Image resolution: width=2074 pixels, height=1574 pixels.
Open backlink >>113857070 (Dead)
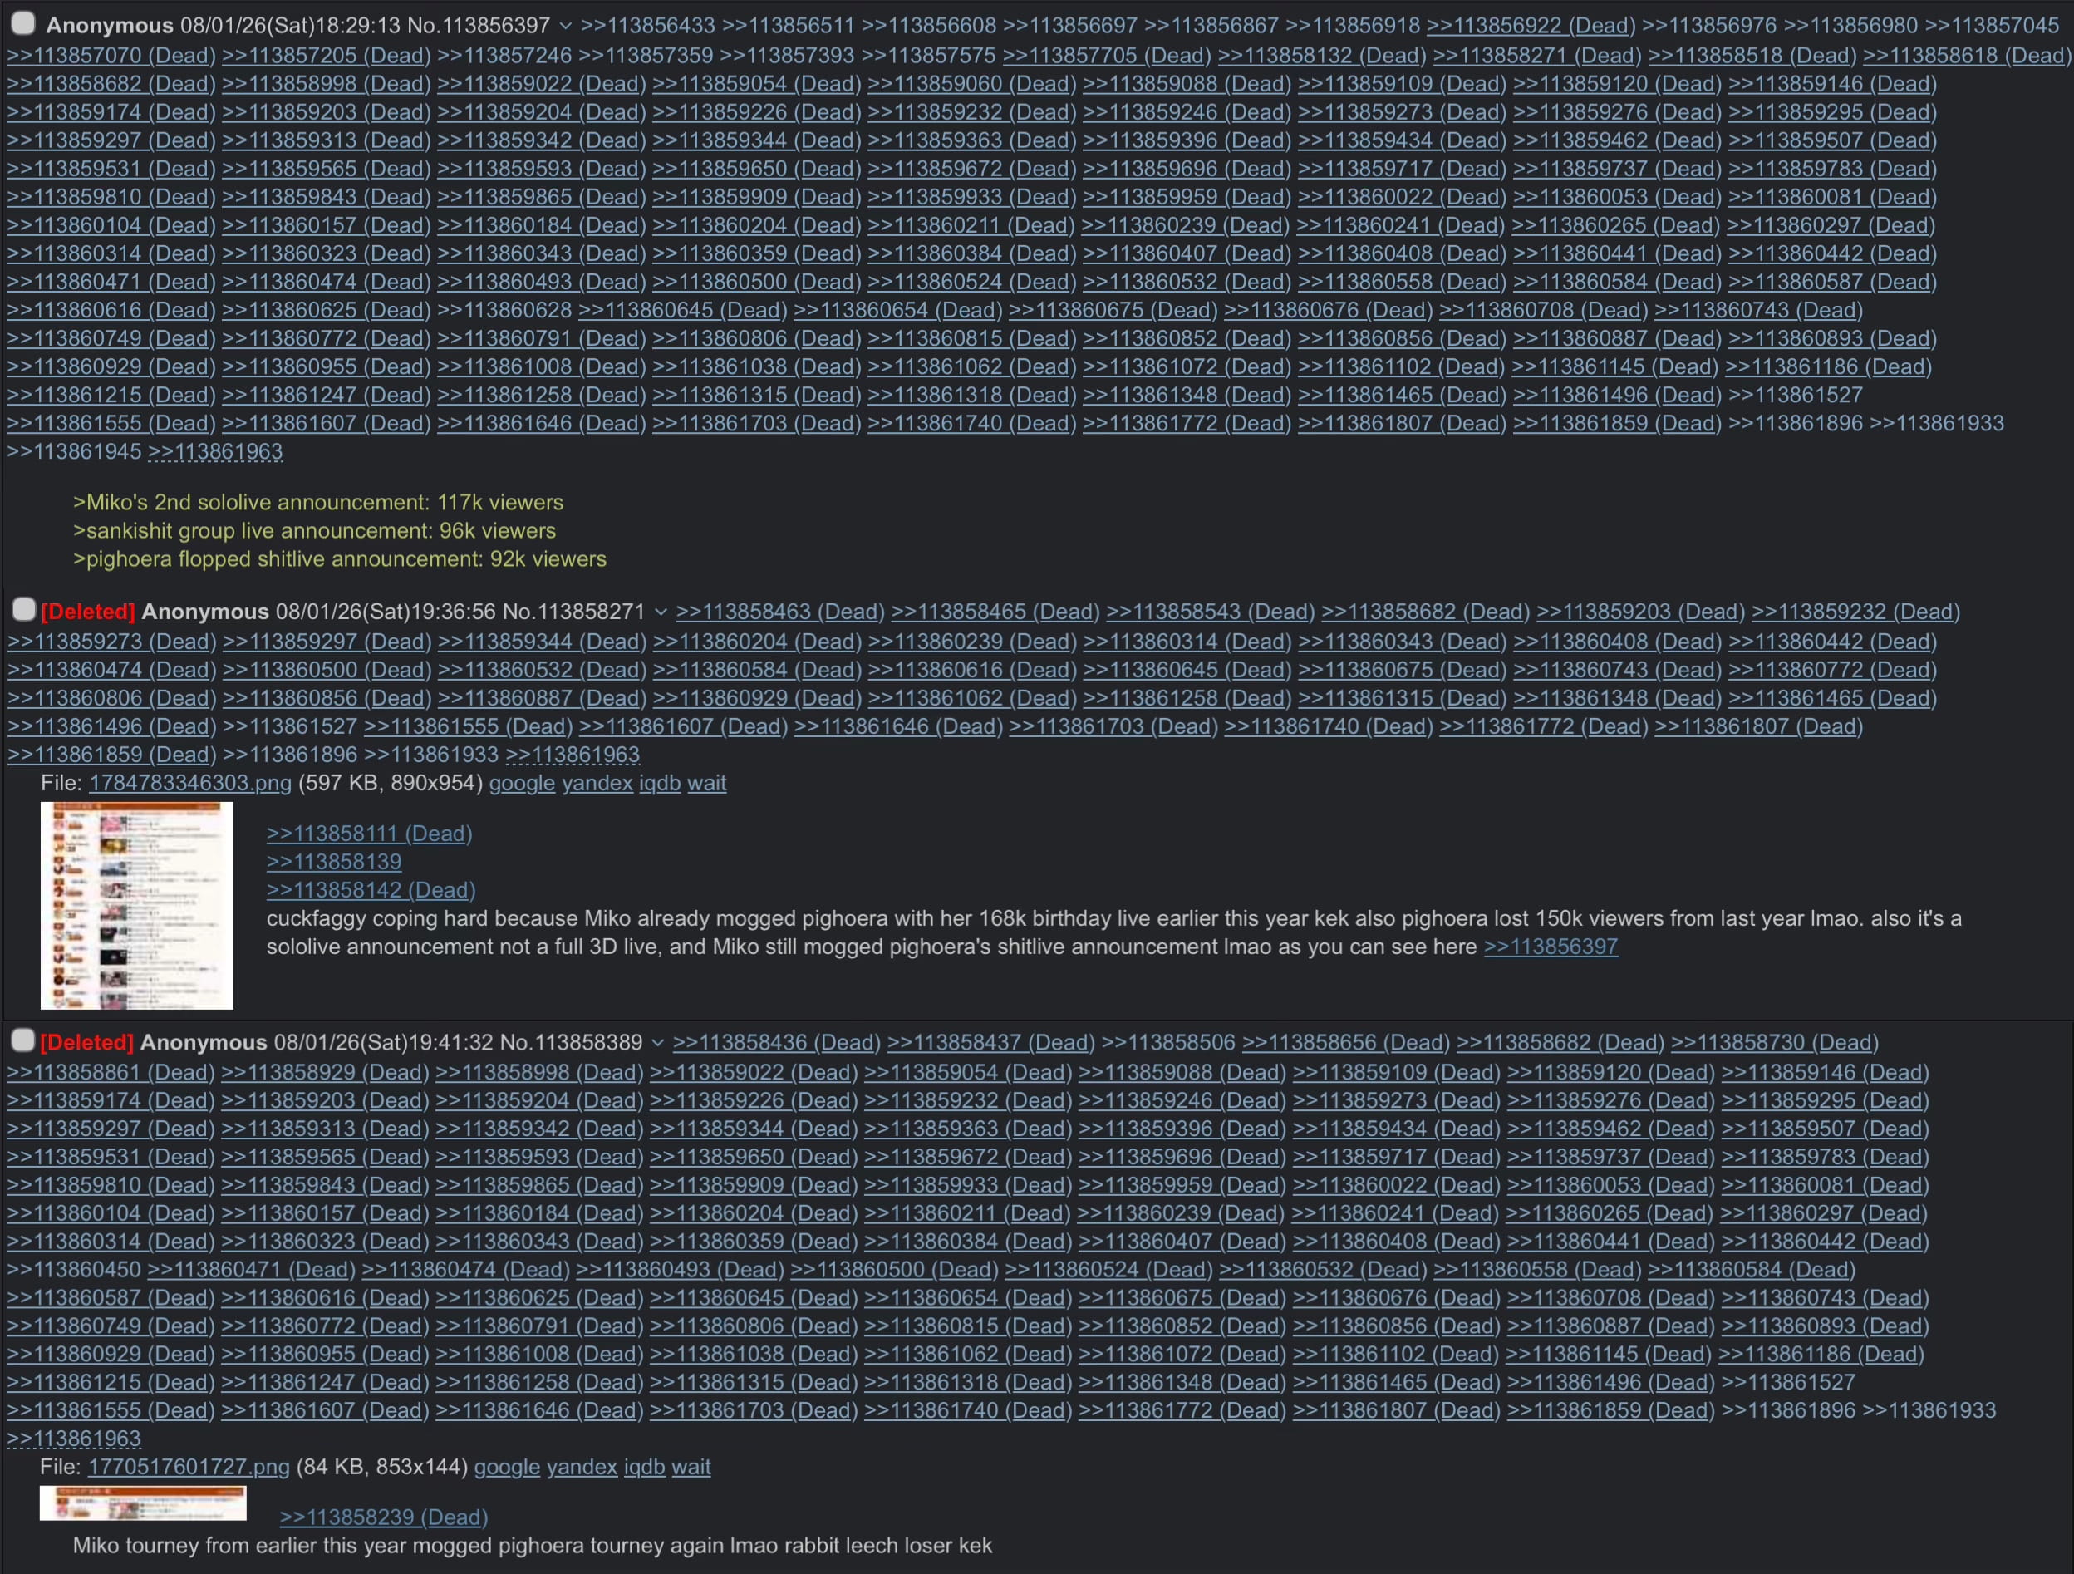tap(111, 57)
